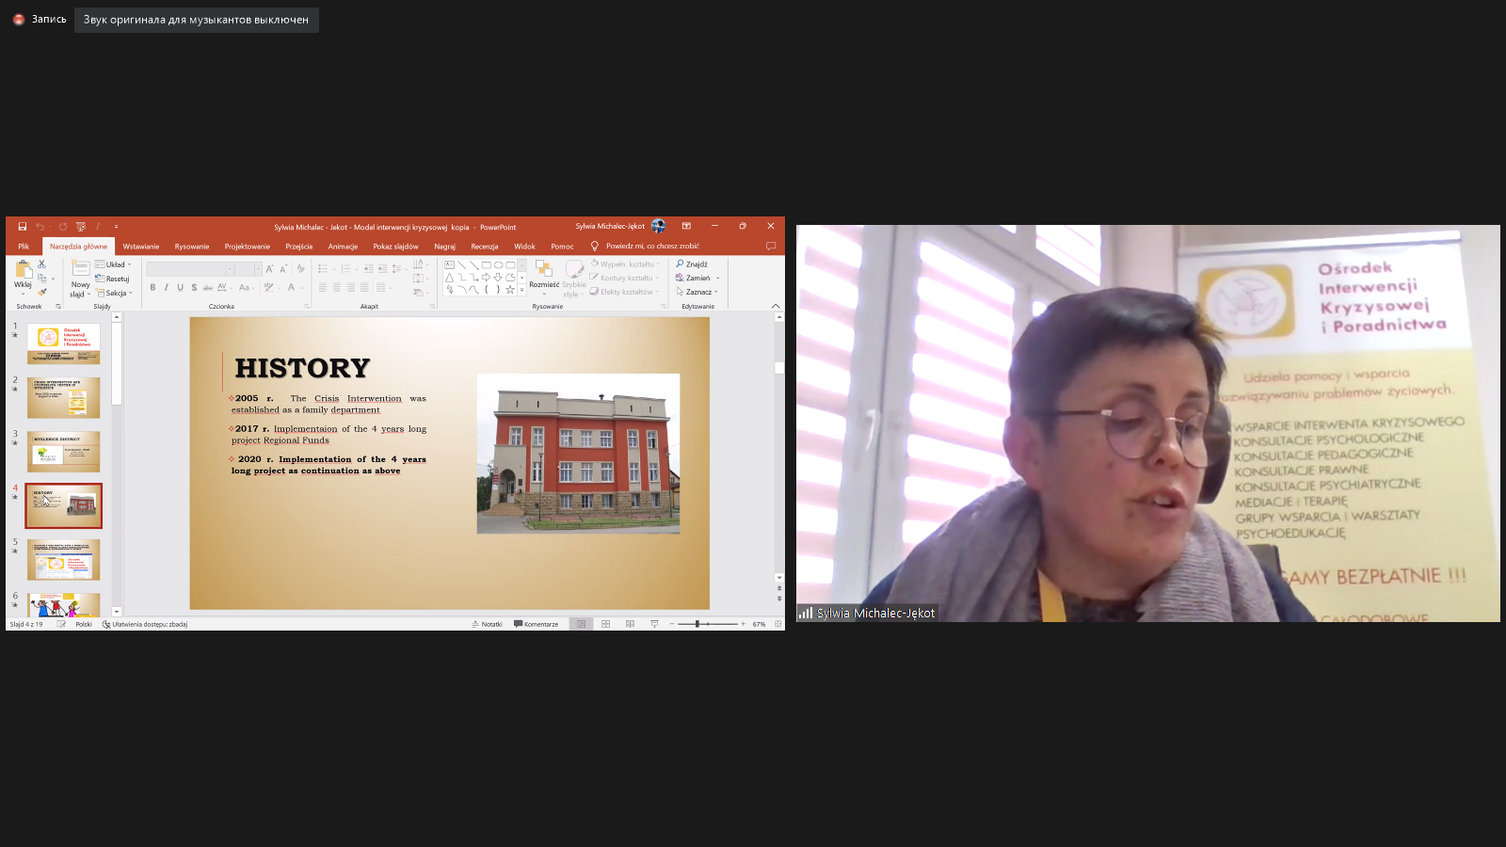This screenshot has height=847, width=1506.
Task: Toggle Normal view button in status bar
Action: 581,624
